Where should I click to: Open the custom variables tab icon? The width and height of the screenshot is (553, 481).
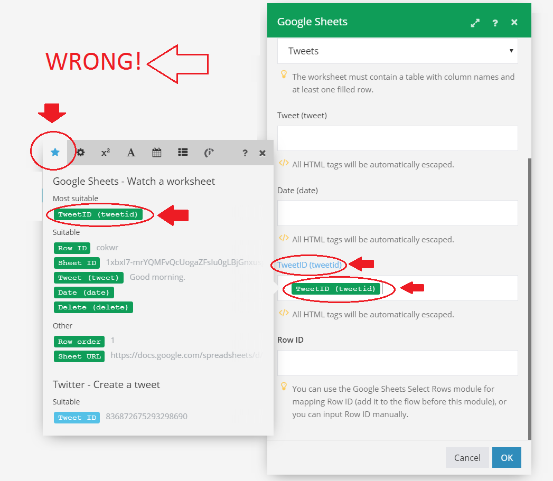coord(209,153)
